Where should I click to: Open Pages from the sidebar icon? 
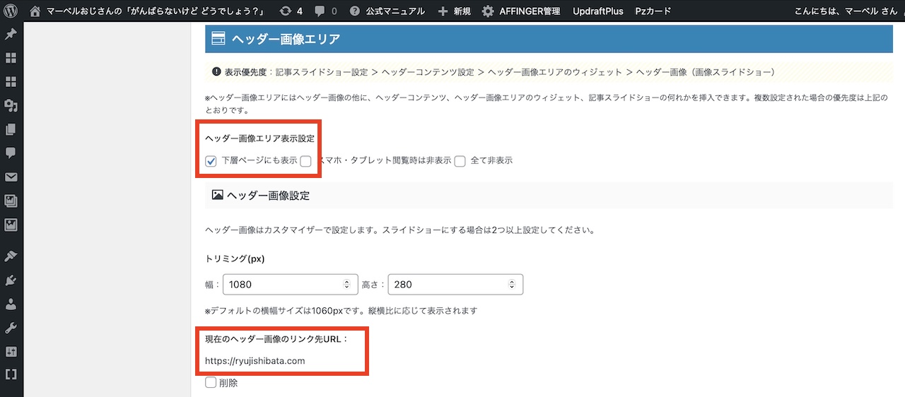[11, 129]
